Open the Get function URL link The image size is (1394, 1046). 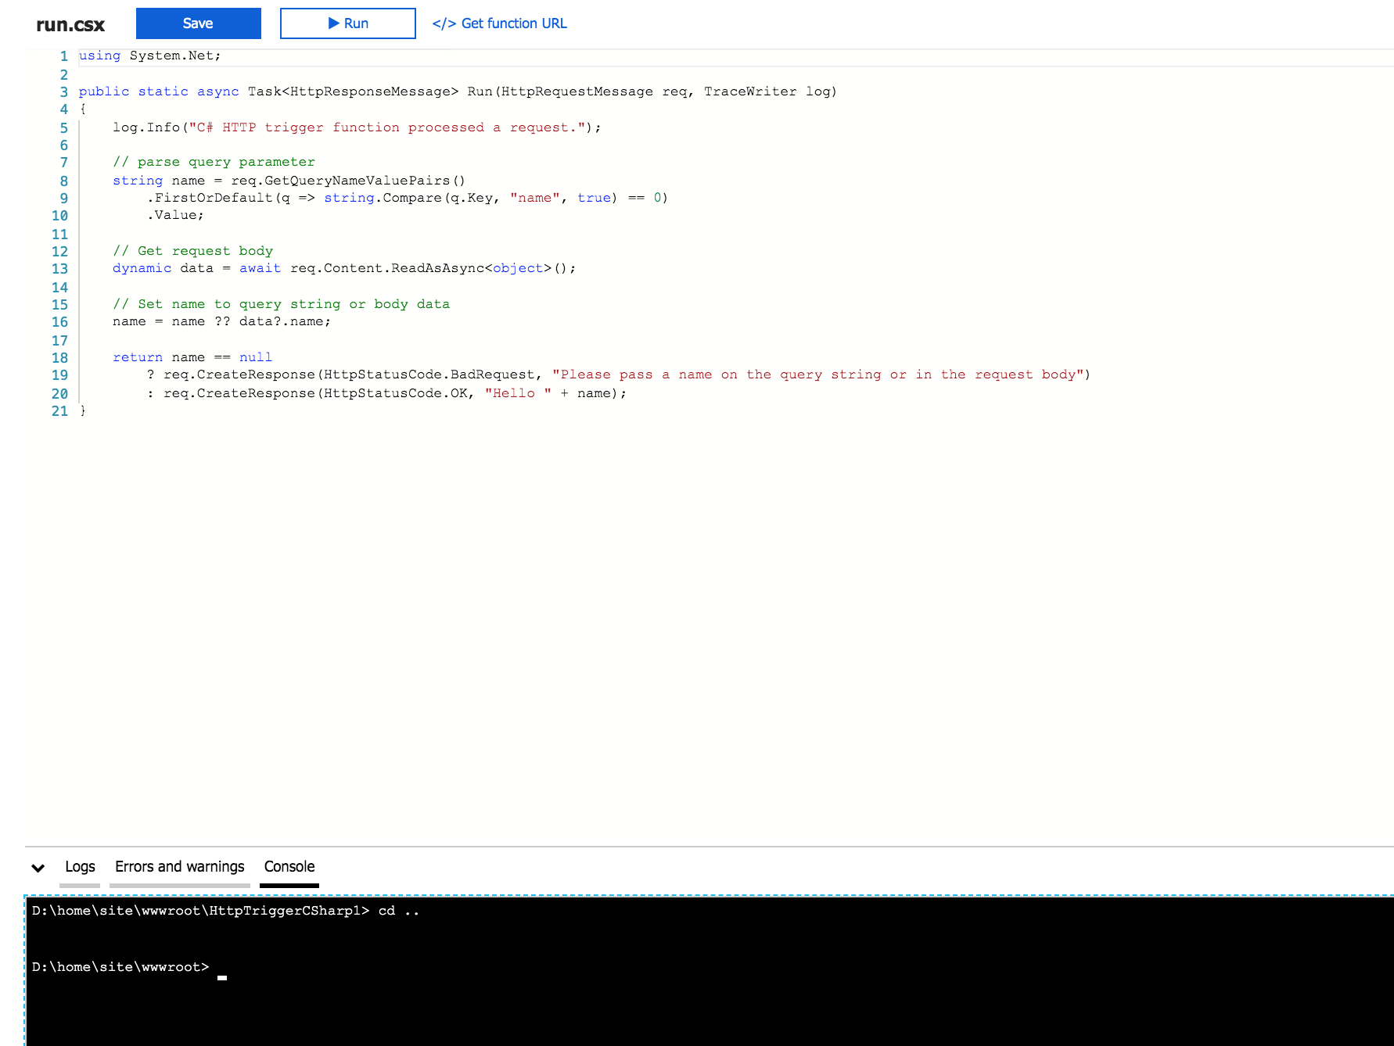(515, 23)
